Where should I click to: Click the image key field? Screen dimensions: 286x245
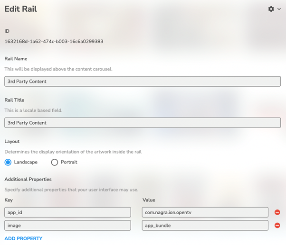pos(67,226)
